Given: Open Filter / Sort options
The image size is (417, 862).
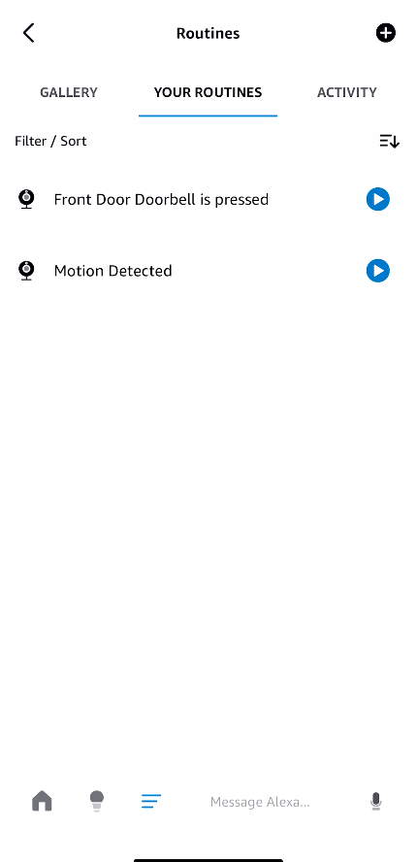Looking at the screenshot, I should [50, 142].
